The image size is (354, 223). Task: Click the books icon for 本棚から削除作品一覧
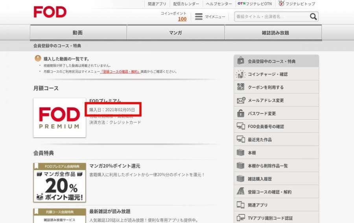click(x=240, y=166)
